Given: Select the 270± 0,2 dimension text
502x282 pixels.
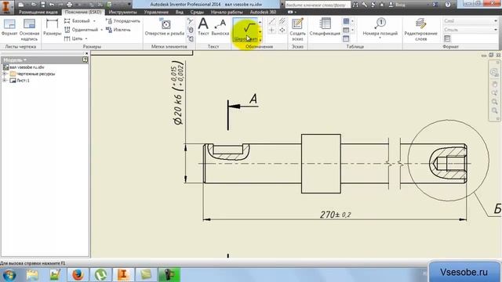Looking at the screenshot, I should [336, 214].
